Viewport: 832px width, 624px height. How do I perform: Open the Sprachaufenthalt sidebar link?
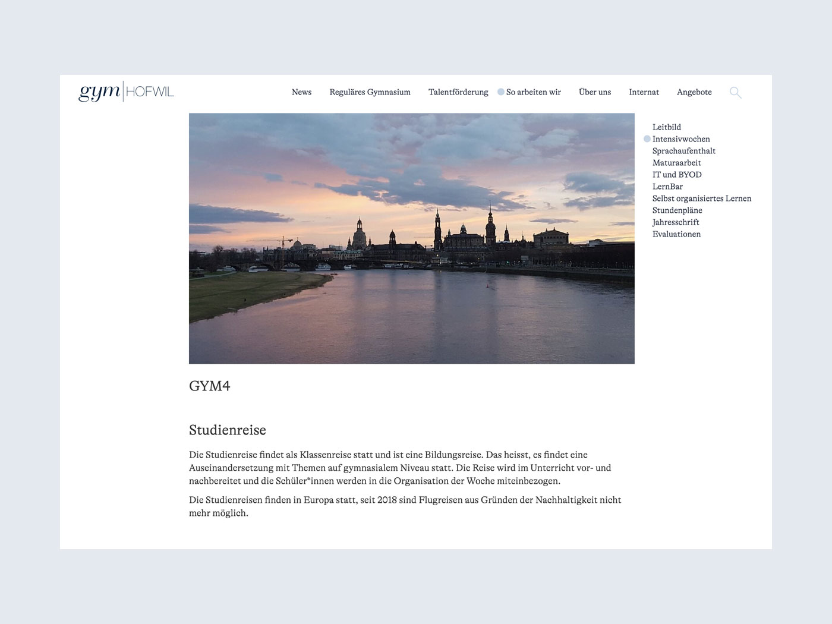683,151
